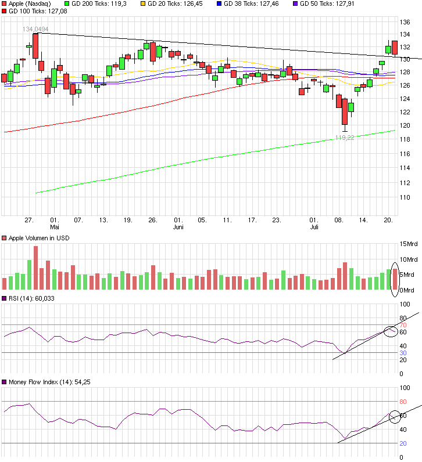422x462 pixels.
Task: Click the purple RSI (14) legend swatch
Action: click(4, 298)
